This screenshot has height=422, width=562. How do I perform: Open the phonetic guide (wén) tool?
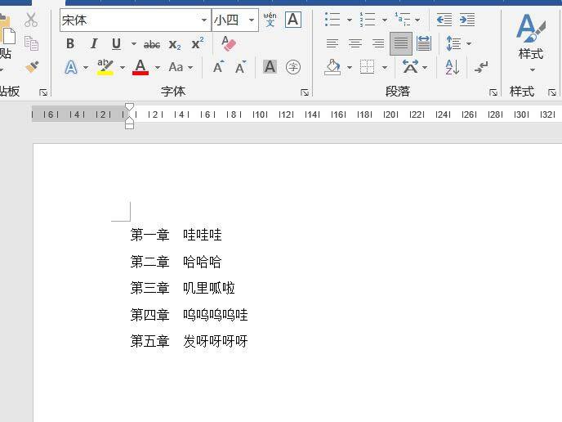pyautogui.click(x=270, y=20)
